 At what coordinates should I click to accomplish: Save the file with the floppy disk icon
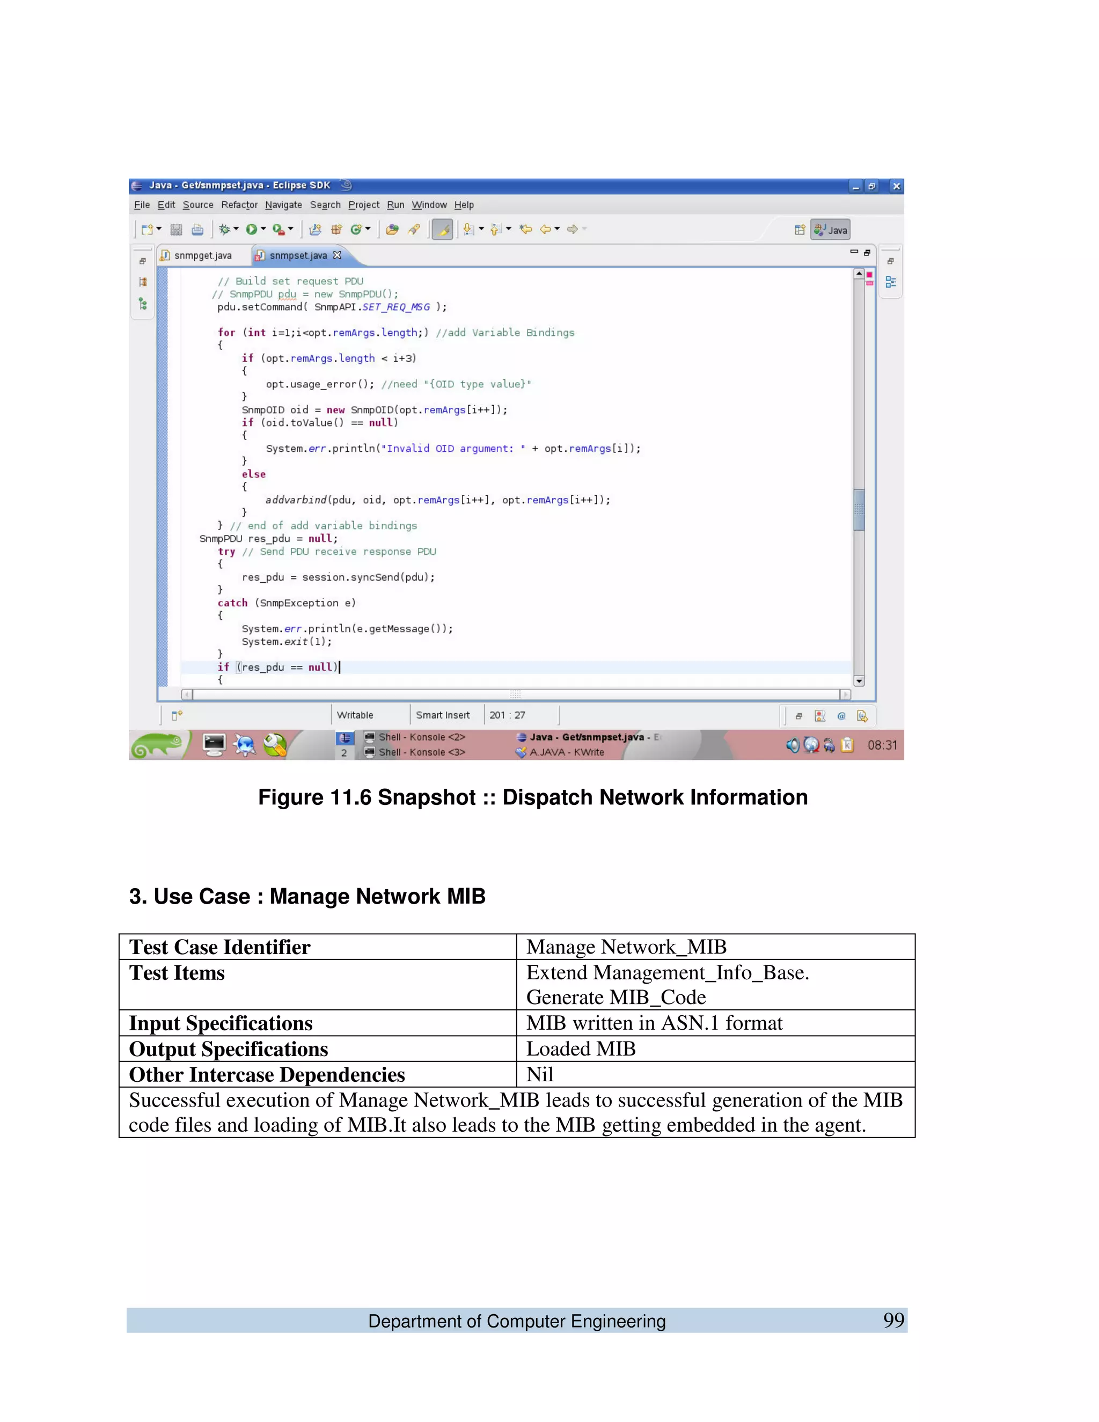(176, 229)
